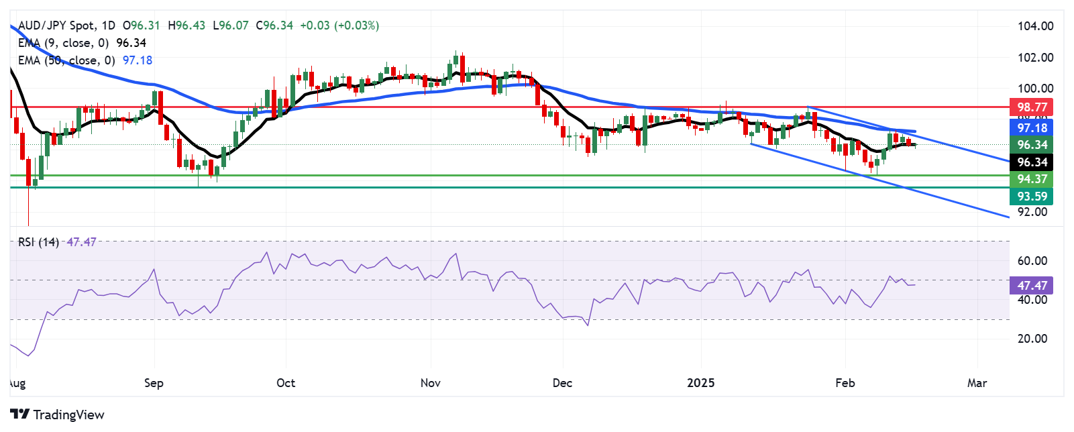1074x432 pixels.
Task: Click the purple 47.47 RSI value label
Action: [1031, 286]
